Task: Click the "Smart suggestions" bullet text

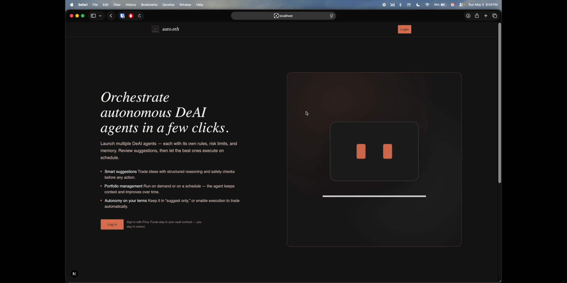Action: coord(121,172)
